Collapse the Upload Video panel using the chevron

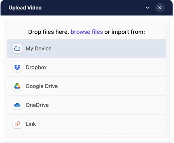click(147, 8)
